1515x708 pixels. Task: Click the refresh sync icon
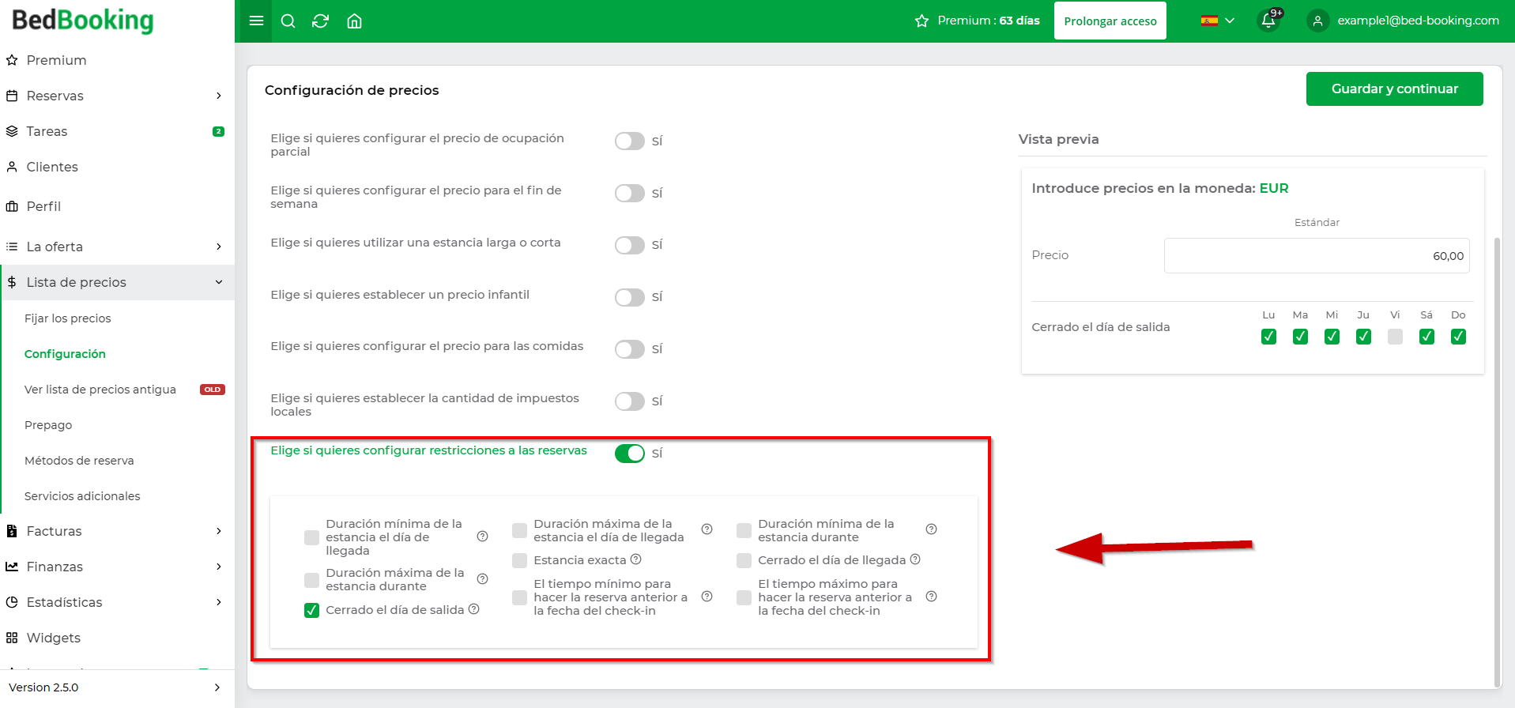320,21
